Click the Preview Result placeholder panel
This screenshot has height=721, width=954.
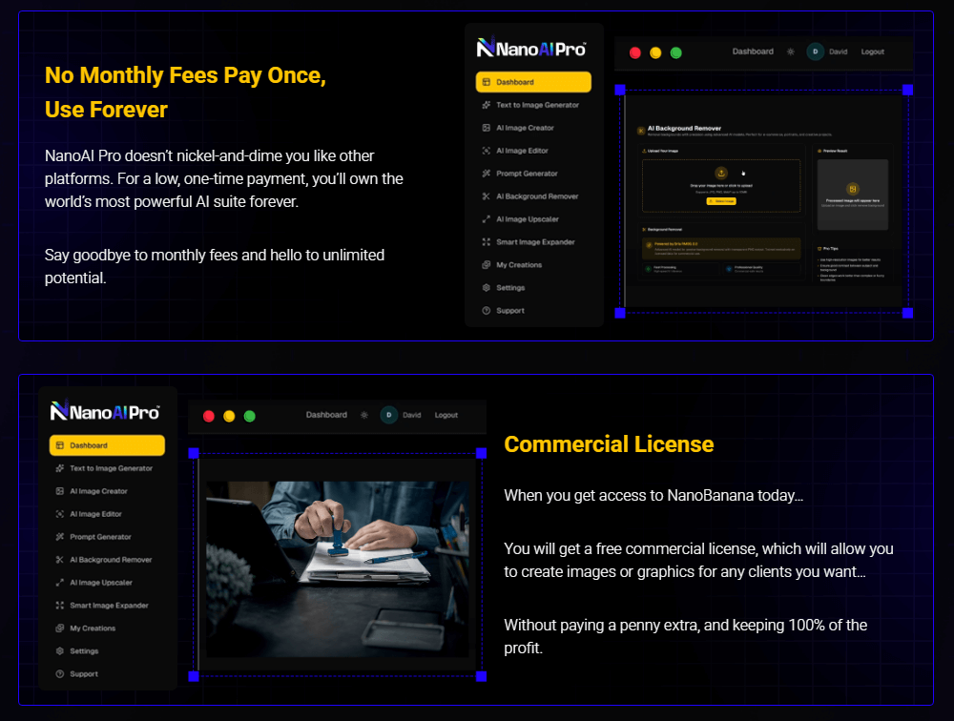pyautogui.click(x=852, y=193)
